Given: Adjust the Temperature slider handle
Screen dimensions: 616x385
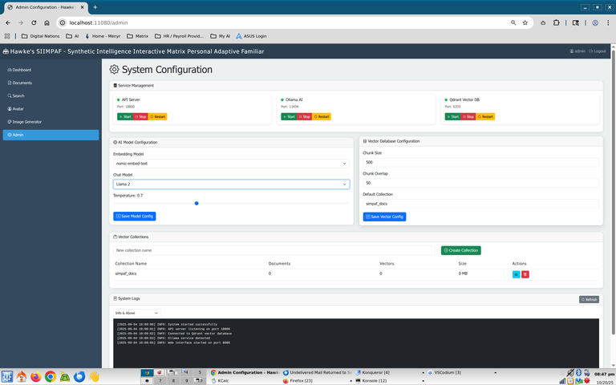Looking at the screenshot, I should click(197, 203).
